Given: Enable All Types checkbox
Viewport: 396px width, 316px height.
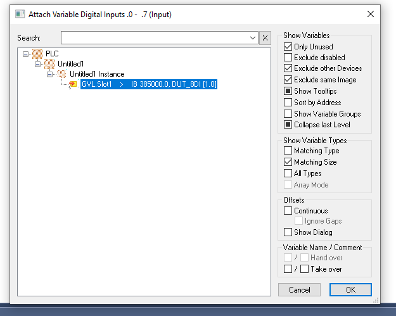Looking at the screenshot, I should pos(288,174).
